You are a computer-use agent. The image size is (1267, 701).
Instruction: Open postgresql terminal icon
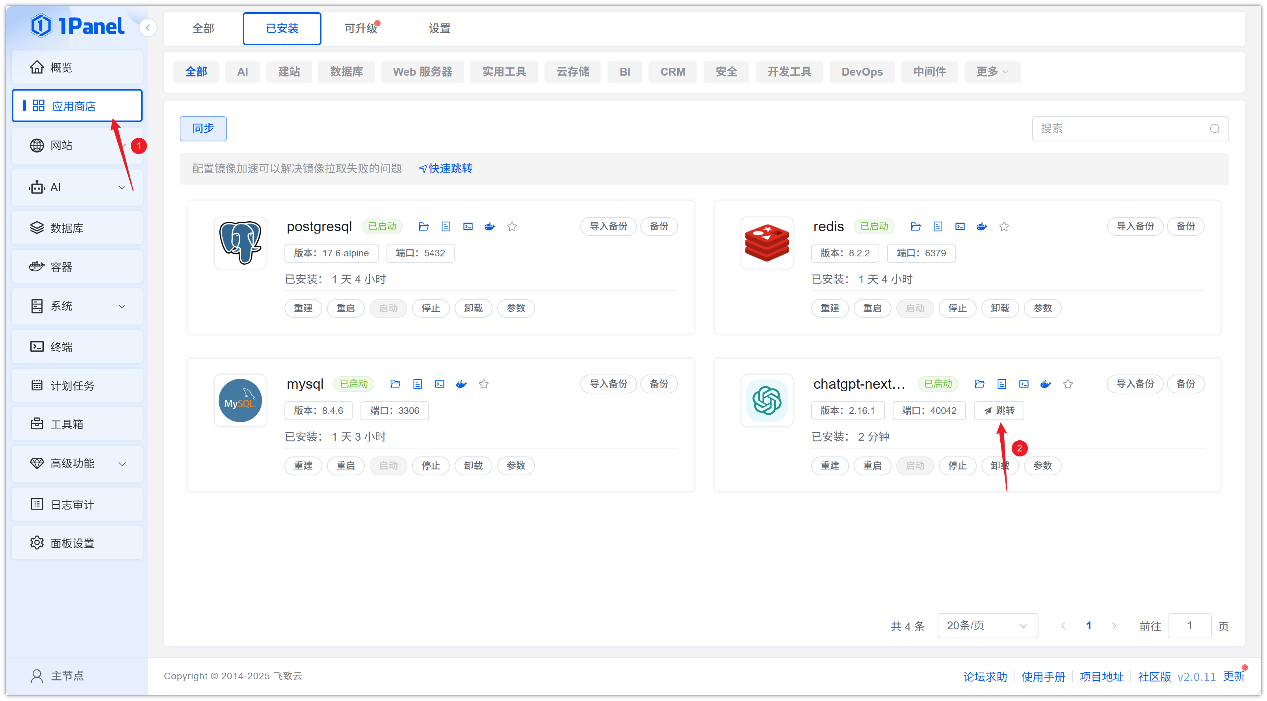(468, 226)
